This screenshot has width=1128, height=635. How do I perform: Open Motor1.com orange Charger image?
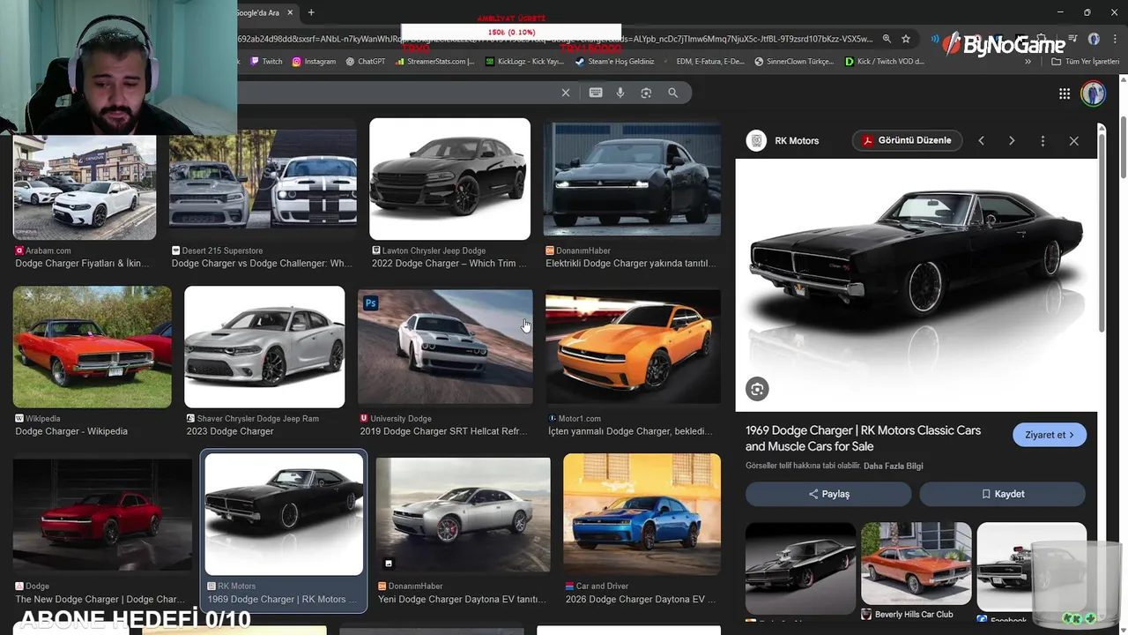pyautogui.click(x=633, y=347)
